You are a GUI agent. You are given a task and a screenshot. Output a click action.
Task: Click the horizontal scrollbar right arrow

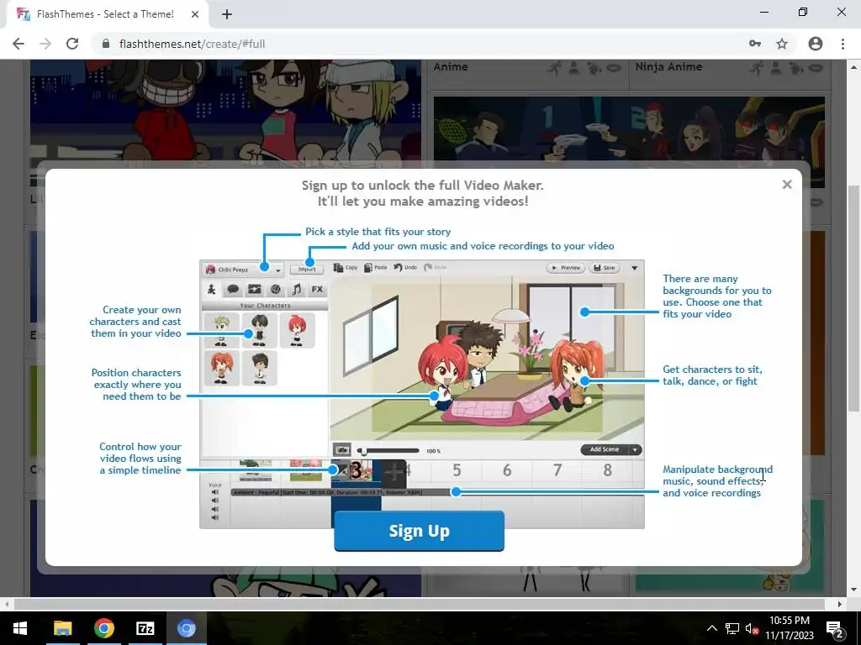(x=840, y=604)
